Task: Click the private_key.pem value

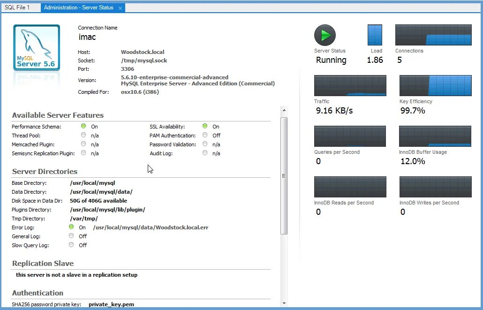Action: (111, 304)
